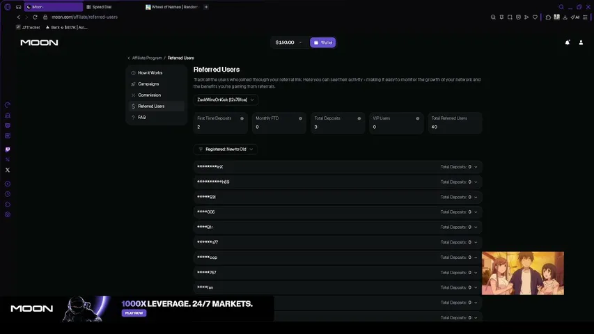Open history clock in sidebar

[8, 194]
